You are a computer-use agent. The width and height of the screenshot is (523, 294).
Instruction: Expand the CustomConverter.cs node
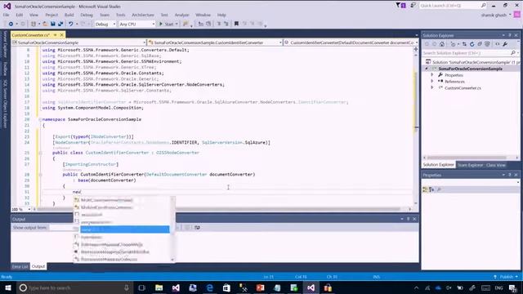[x=432, y=87]
